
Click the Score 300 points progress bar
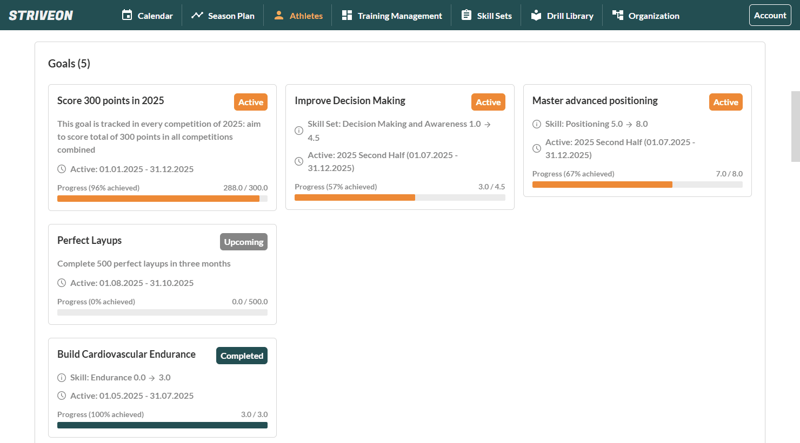tap(162, 199)
